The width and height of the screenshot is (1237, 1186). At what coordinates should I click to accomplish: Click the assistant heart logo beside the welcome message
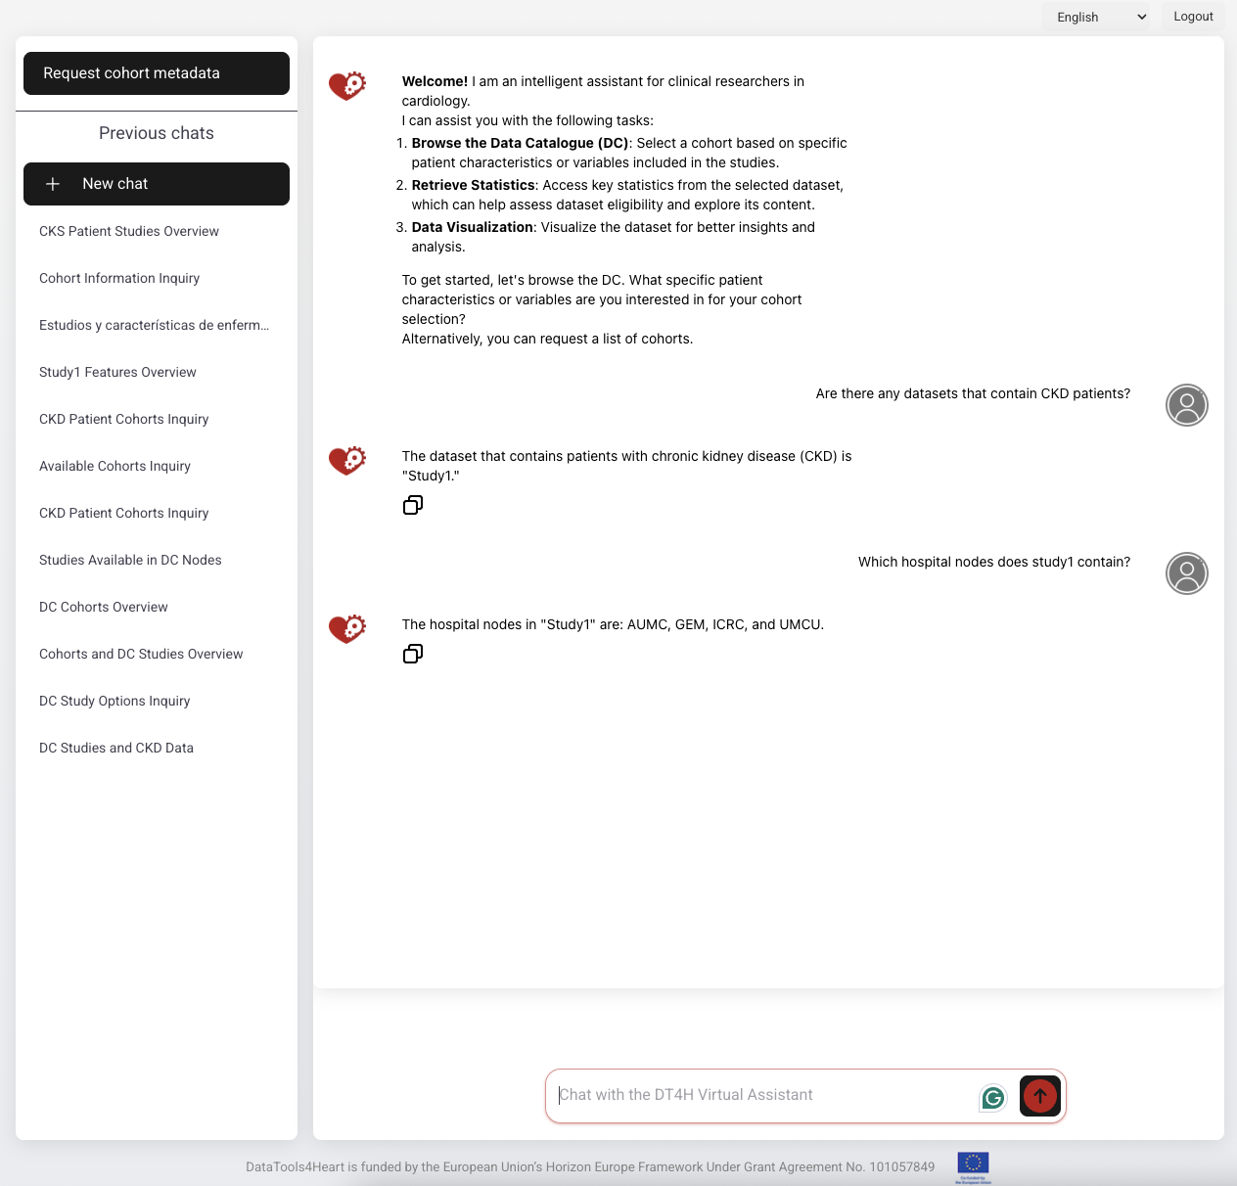click(346, 84)
